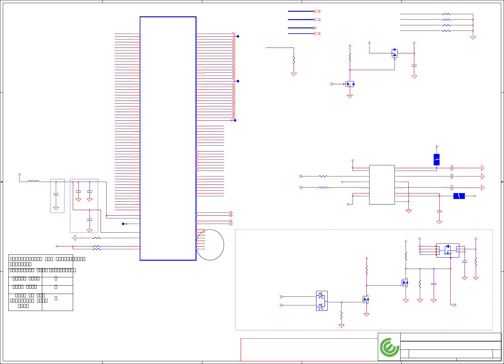Select the MOSFET driven by the upper input port
The image size is (504, 364).
(x=349, y=84)
